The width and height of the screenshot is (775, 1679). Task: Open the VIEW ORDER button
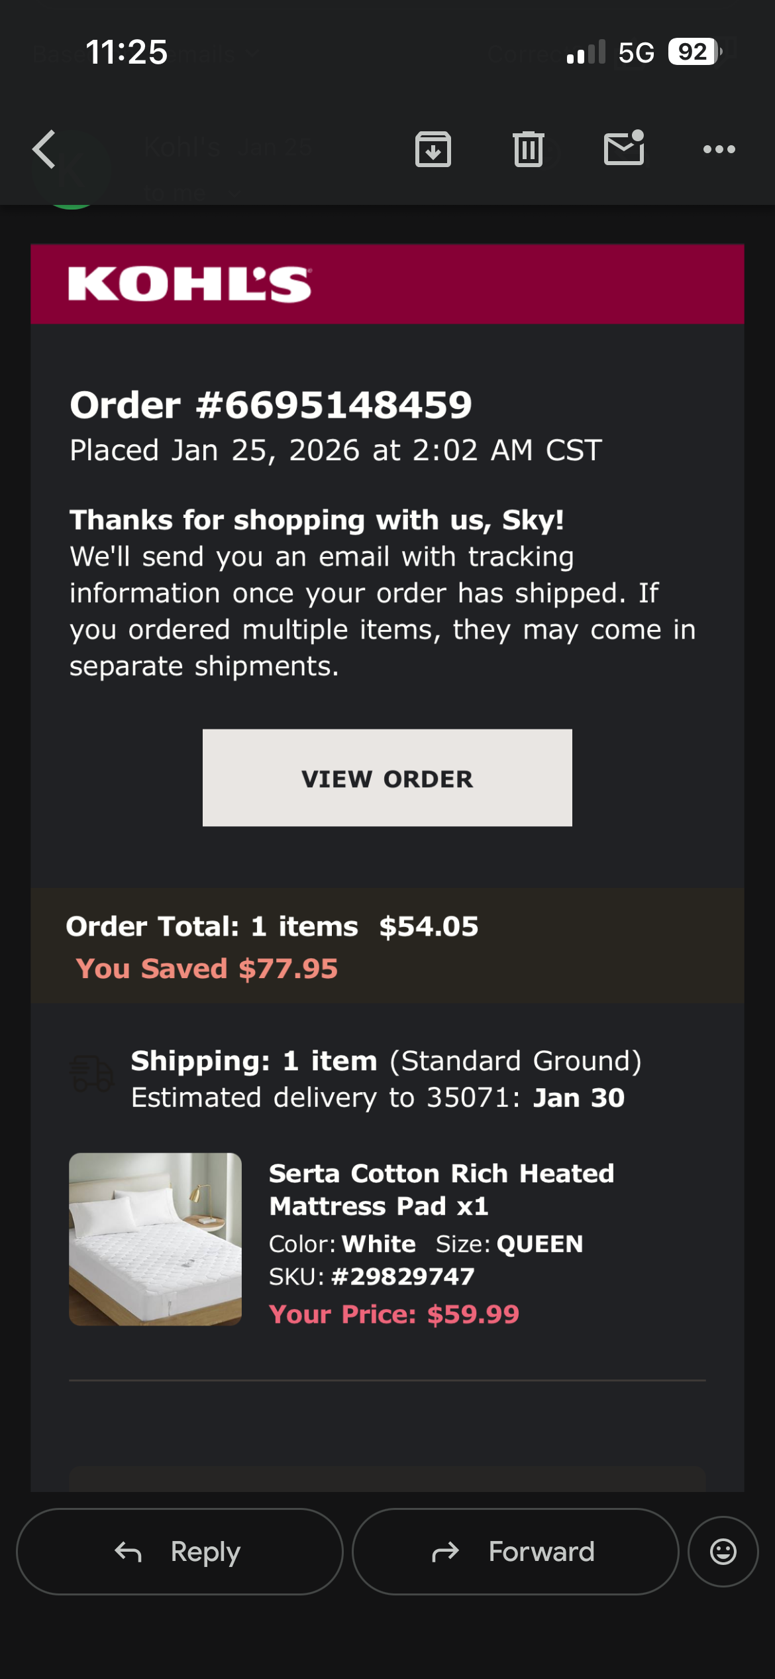387,778
